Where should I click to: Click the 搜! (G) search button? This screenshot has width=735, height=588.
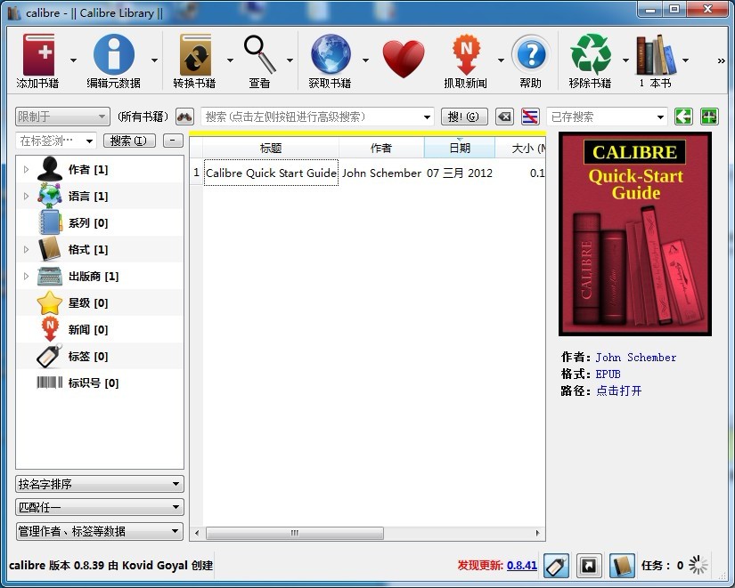pos(463,117)
